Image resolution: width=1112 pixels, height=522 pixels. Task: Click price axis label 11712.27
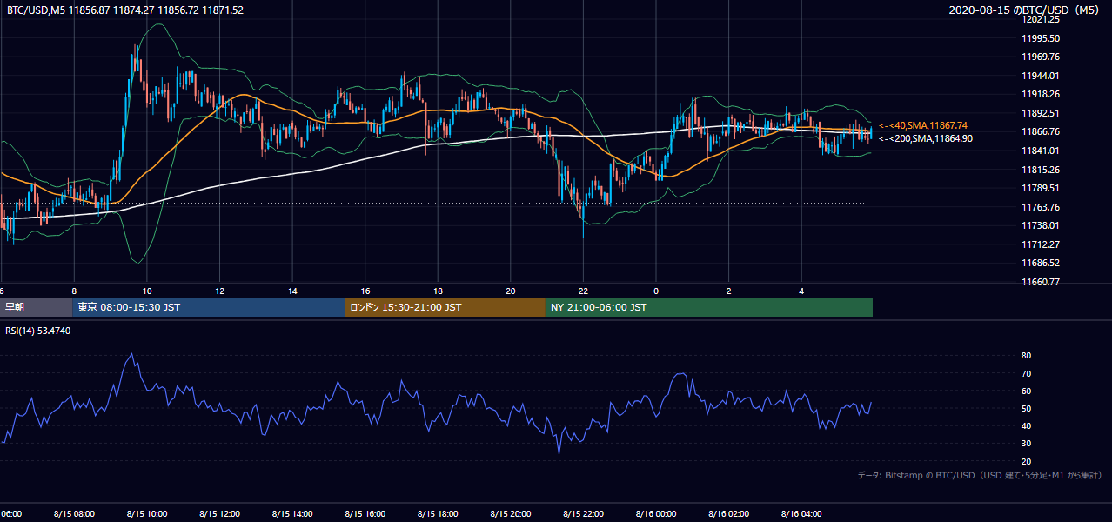[1042, 244]
